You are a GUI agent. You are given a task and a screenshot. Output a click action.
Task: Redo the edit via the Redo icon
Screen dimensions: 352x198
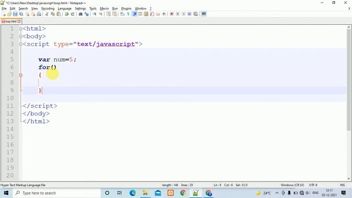point(73,14)
